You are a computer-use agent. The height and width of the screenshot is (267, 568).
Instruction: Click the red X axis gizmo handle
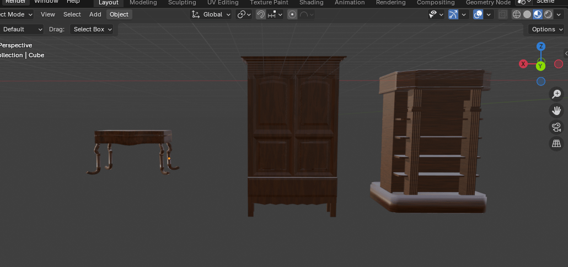click(523, 64)
